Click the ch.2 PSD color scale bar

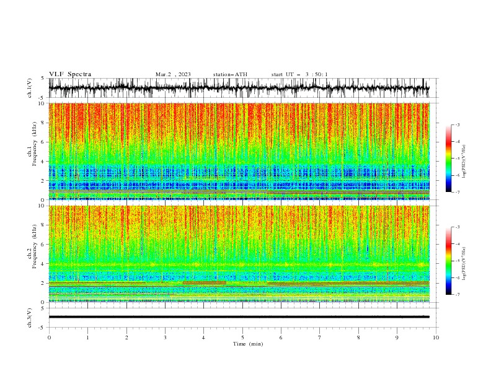click(448, 261)
